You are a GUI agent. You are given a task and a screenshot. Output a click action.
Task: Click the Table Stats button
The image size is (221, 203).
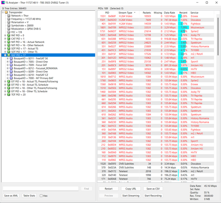click(x=29, y=196)
